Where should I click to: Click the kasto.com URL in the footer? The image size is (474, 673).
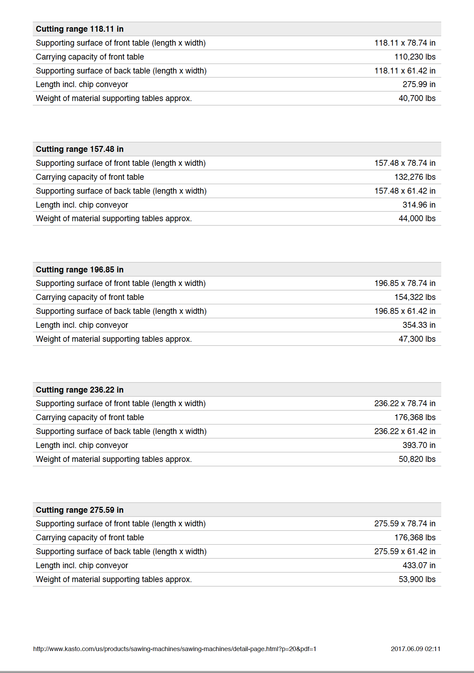pos(175,649)
